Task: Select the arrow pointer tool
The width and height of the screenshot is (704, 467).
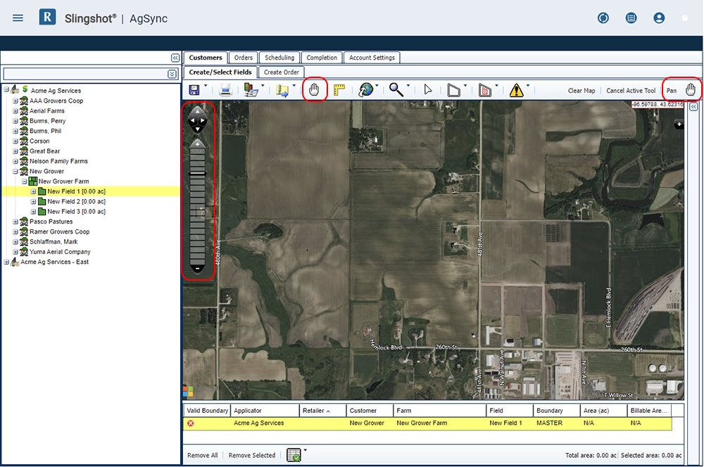Action: point(427,90)
